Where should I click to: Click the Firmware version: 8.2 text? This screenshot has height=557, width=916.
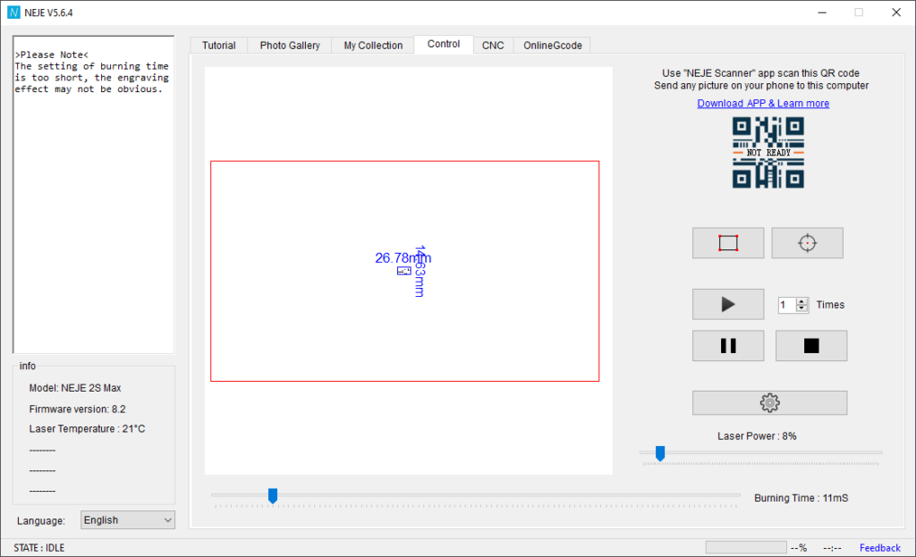(77, 409)
